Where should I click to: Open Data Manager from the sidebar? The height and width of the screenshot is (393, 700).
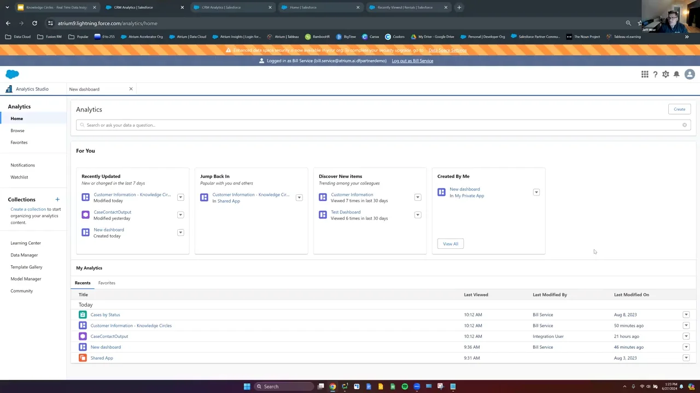(24, 255)
